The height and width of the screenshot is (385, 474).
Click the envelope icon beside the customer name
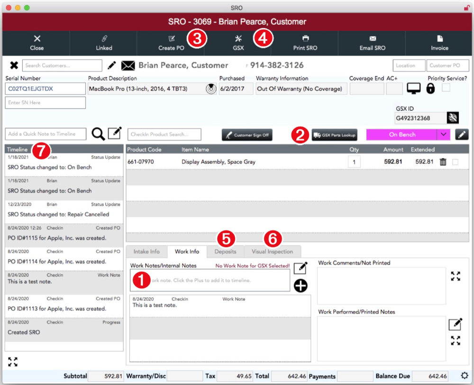[128, 65]
